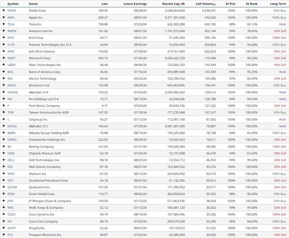Open the AMZN symbol link

[x=12, y=31]
